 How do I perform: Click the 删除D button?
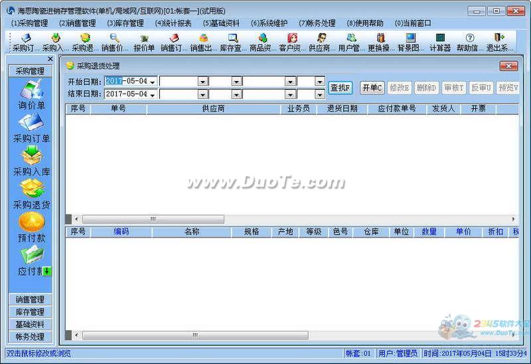coord(426,88)
